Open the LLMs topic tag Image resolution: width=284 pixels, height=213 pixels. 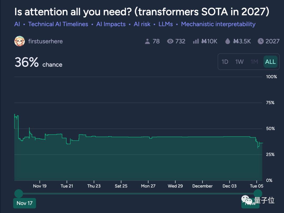pyautogui.click(x=166, y=24)
